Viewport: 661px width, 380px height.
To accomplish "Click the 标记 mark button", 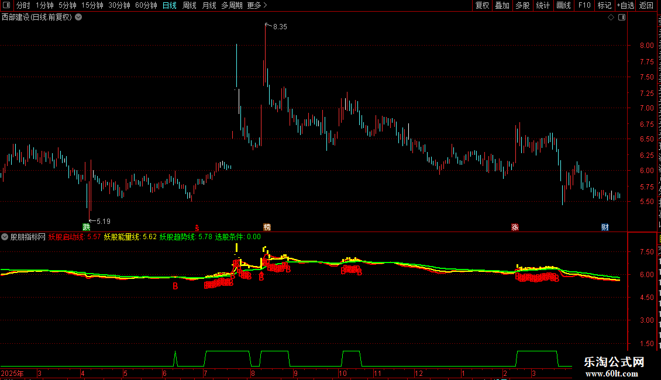I will (x=604, y=5).
